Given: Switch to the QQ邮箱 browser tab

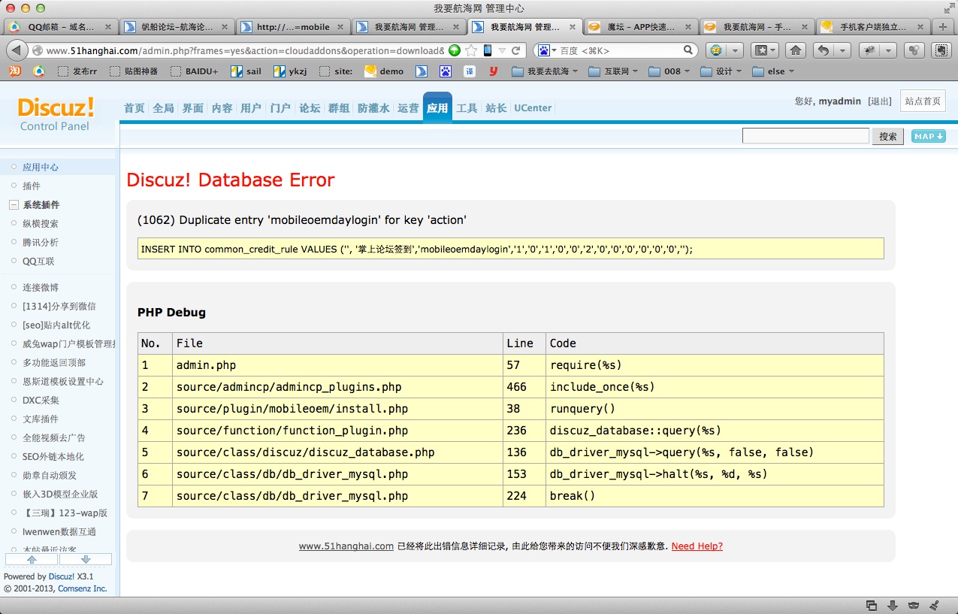Looking at the screenshot, I should point(60,26).
